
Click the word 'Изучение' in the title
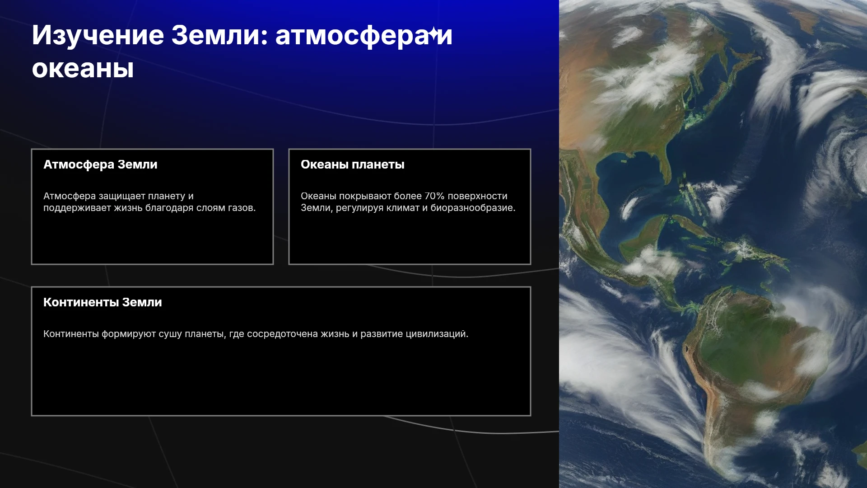98,35
